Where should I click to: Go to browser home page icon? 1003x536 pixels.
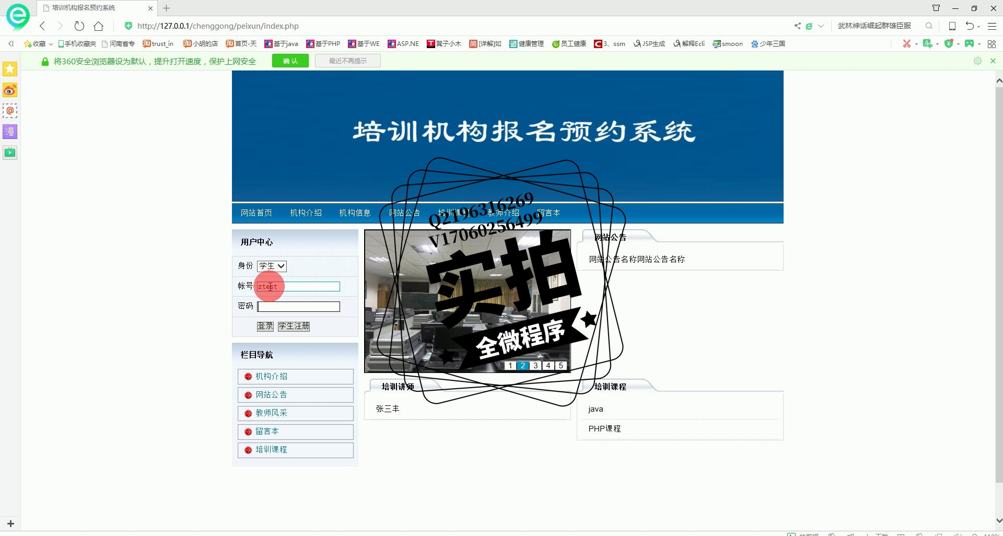pos(98,26)
